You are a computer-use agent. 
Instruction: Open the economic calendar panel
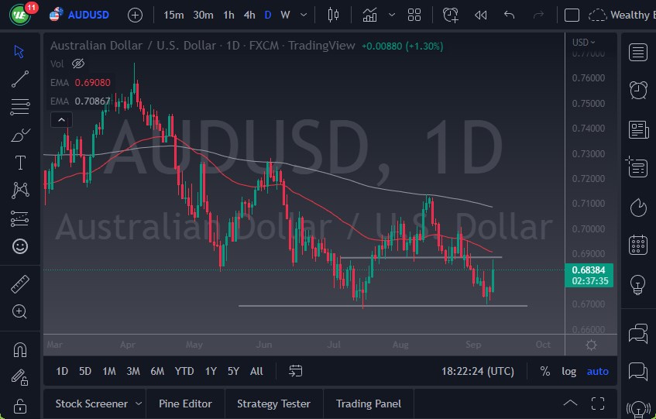click(x=638, y=245)
